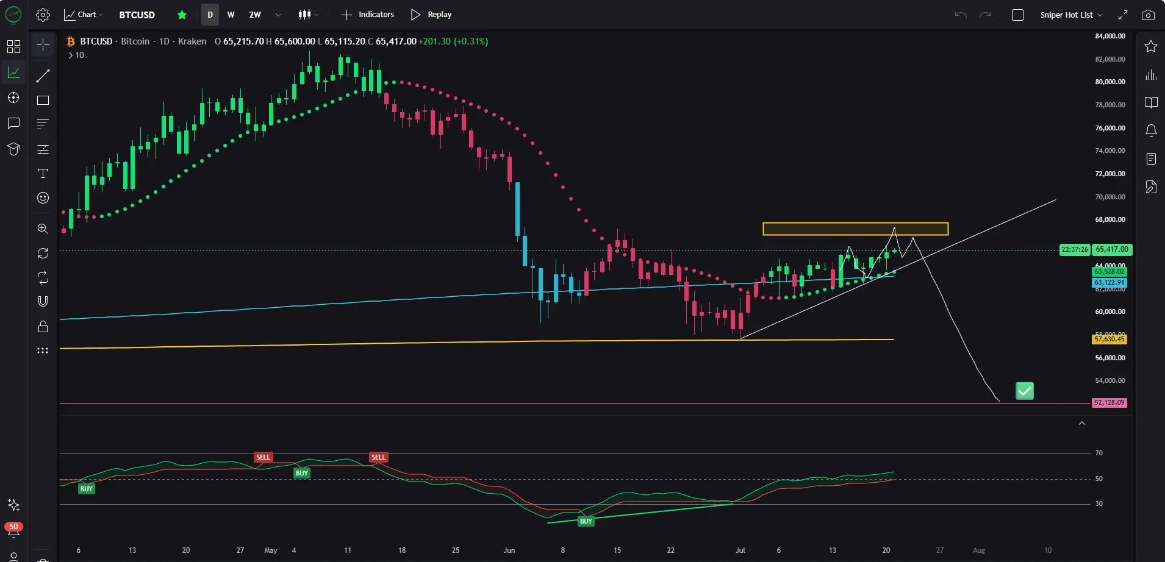
Task: Toggle BTCUSD favorite star
Action: pos(182,15)
